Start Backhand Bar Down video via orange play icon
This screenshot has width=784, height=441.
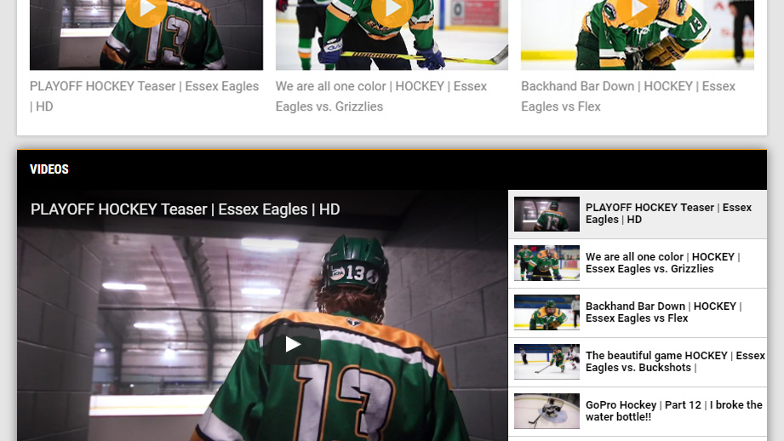coord(637,9)
